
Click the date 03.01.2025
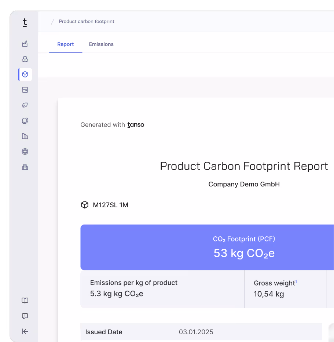(196, 332)
